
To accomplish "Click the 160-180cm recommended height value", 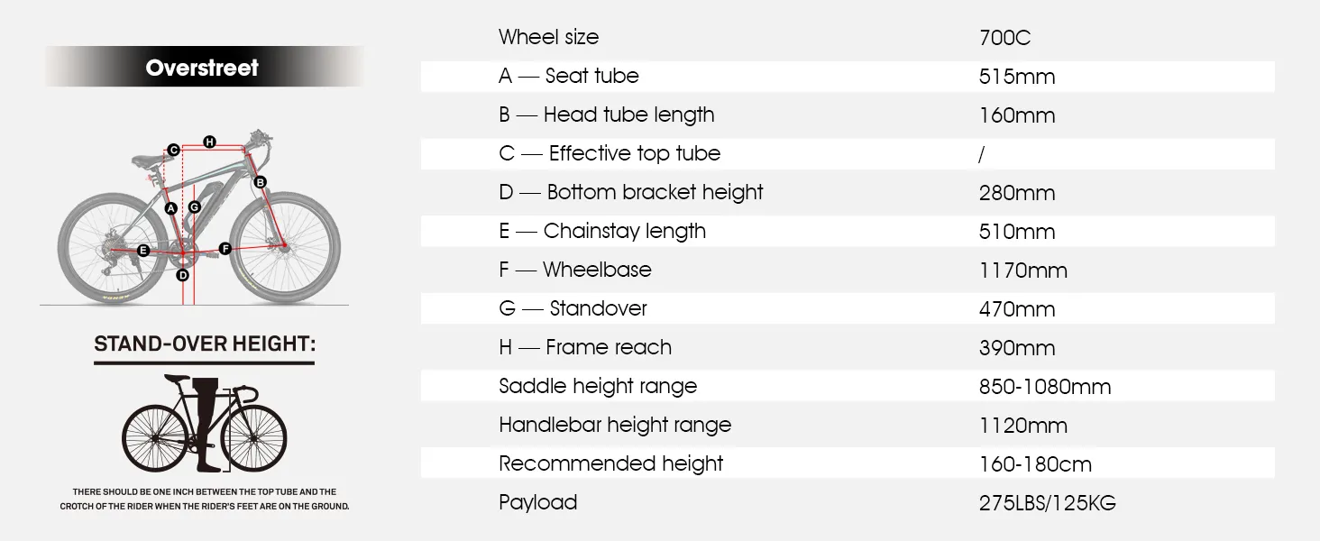I will pyautogui.click(x=1035, y=464).
